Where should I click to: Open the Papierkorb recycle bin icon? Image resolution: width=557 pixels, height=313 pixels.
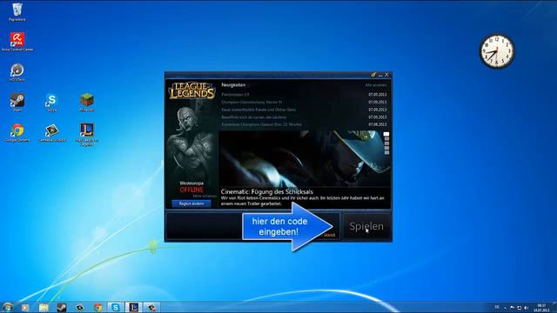(17, 11)
